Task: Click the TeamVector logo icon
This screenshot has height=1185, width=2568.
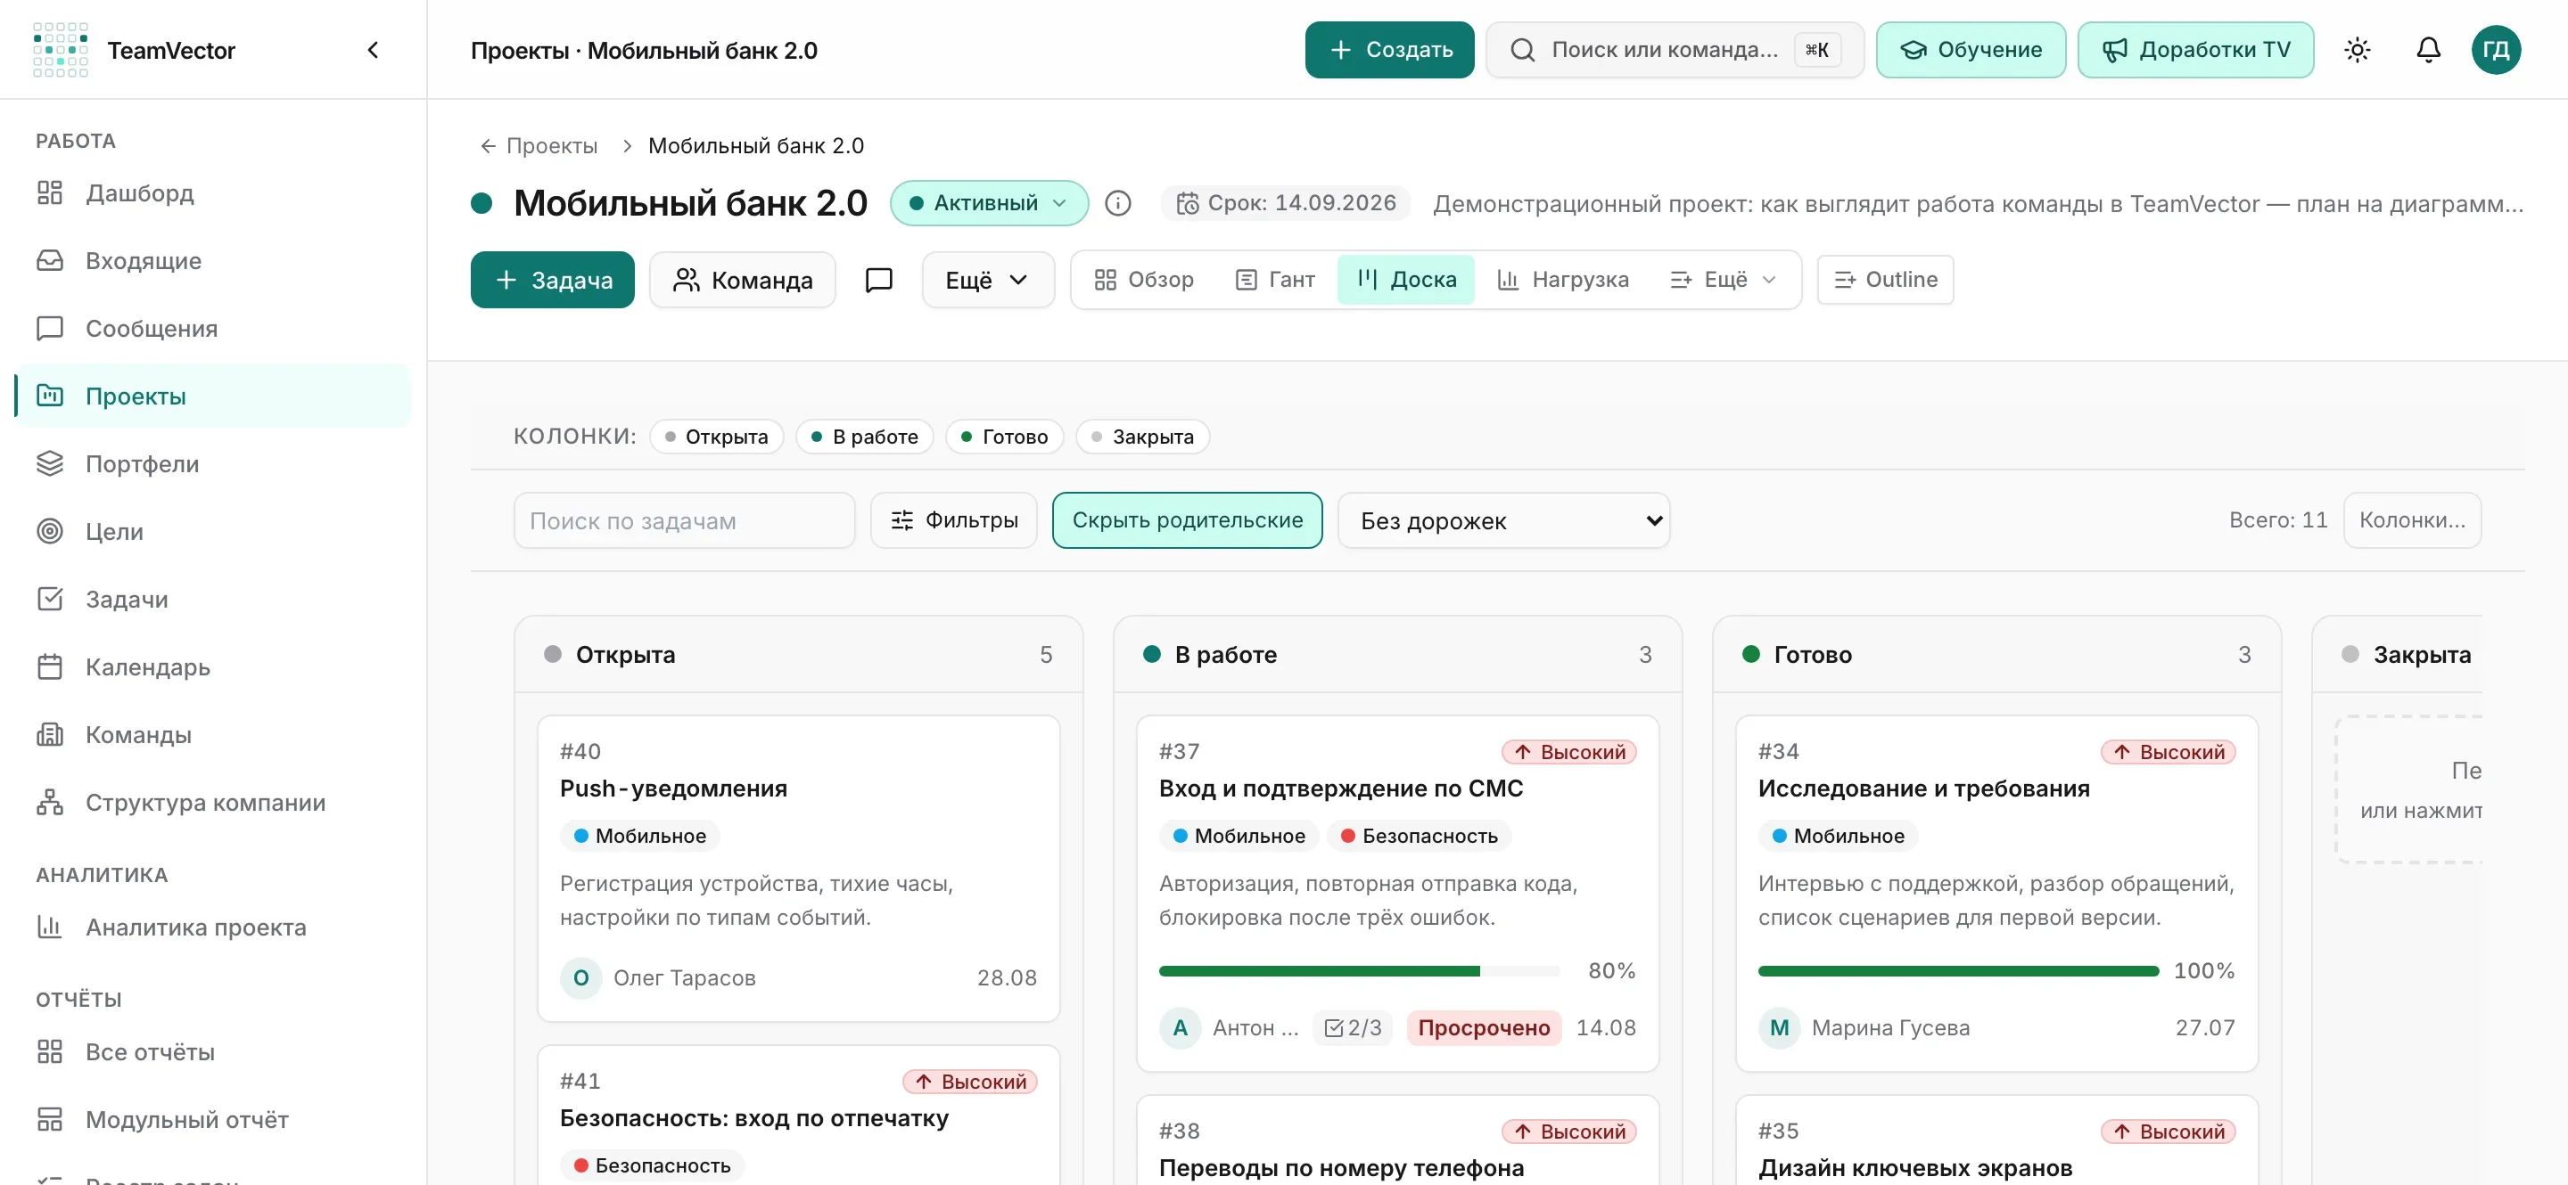Action: pyautogui.click(x=60, y=50)
